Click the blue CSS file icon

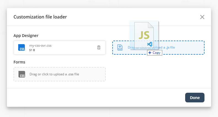click(x=22, y=47)
